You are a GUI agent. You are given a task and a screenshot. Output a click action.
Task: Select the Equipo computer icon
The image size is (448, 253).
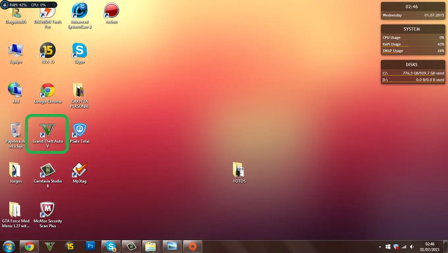(16, 53)
